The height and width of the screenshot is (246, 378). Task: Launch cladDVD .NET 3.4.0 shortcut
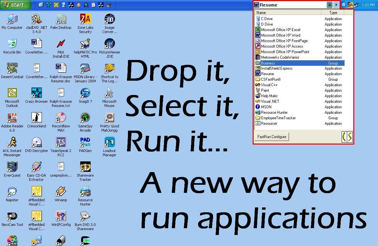click(37, 24)
